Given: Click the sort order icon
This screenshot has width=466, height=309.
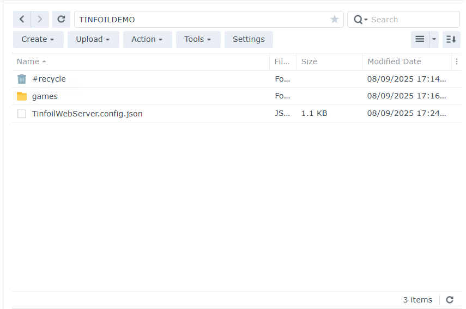Looking at the screenshot, I should [x=451, y=39].
